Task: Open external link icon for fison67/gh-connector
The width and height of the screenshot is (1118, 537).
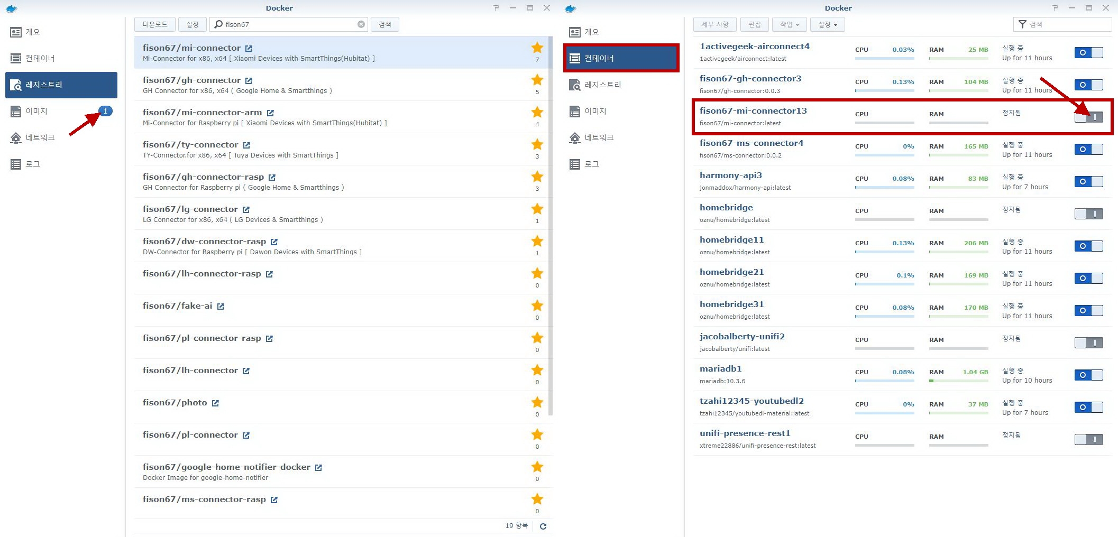Action: pos(249,81)
